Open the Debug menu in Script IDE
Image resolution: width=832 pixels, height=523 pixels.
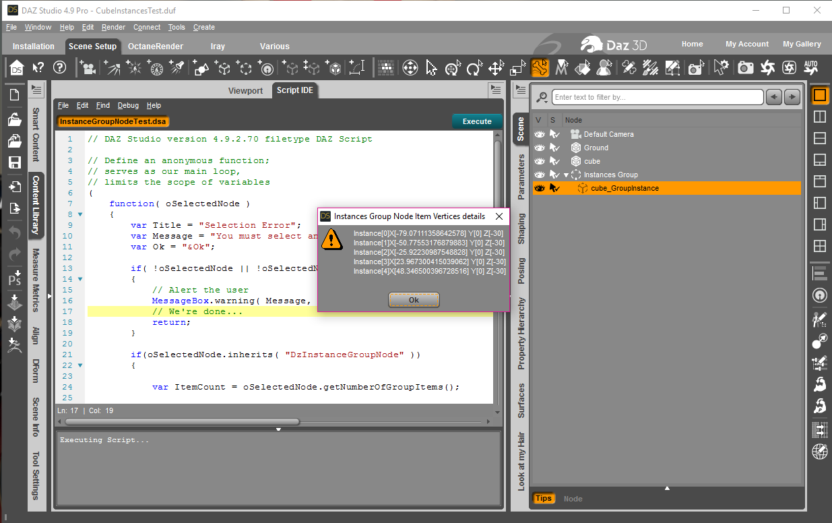(x=128, y=105)
